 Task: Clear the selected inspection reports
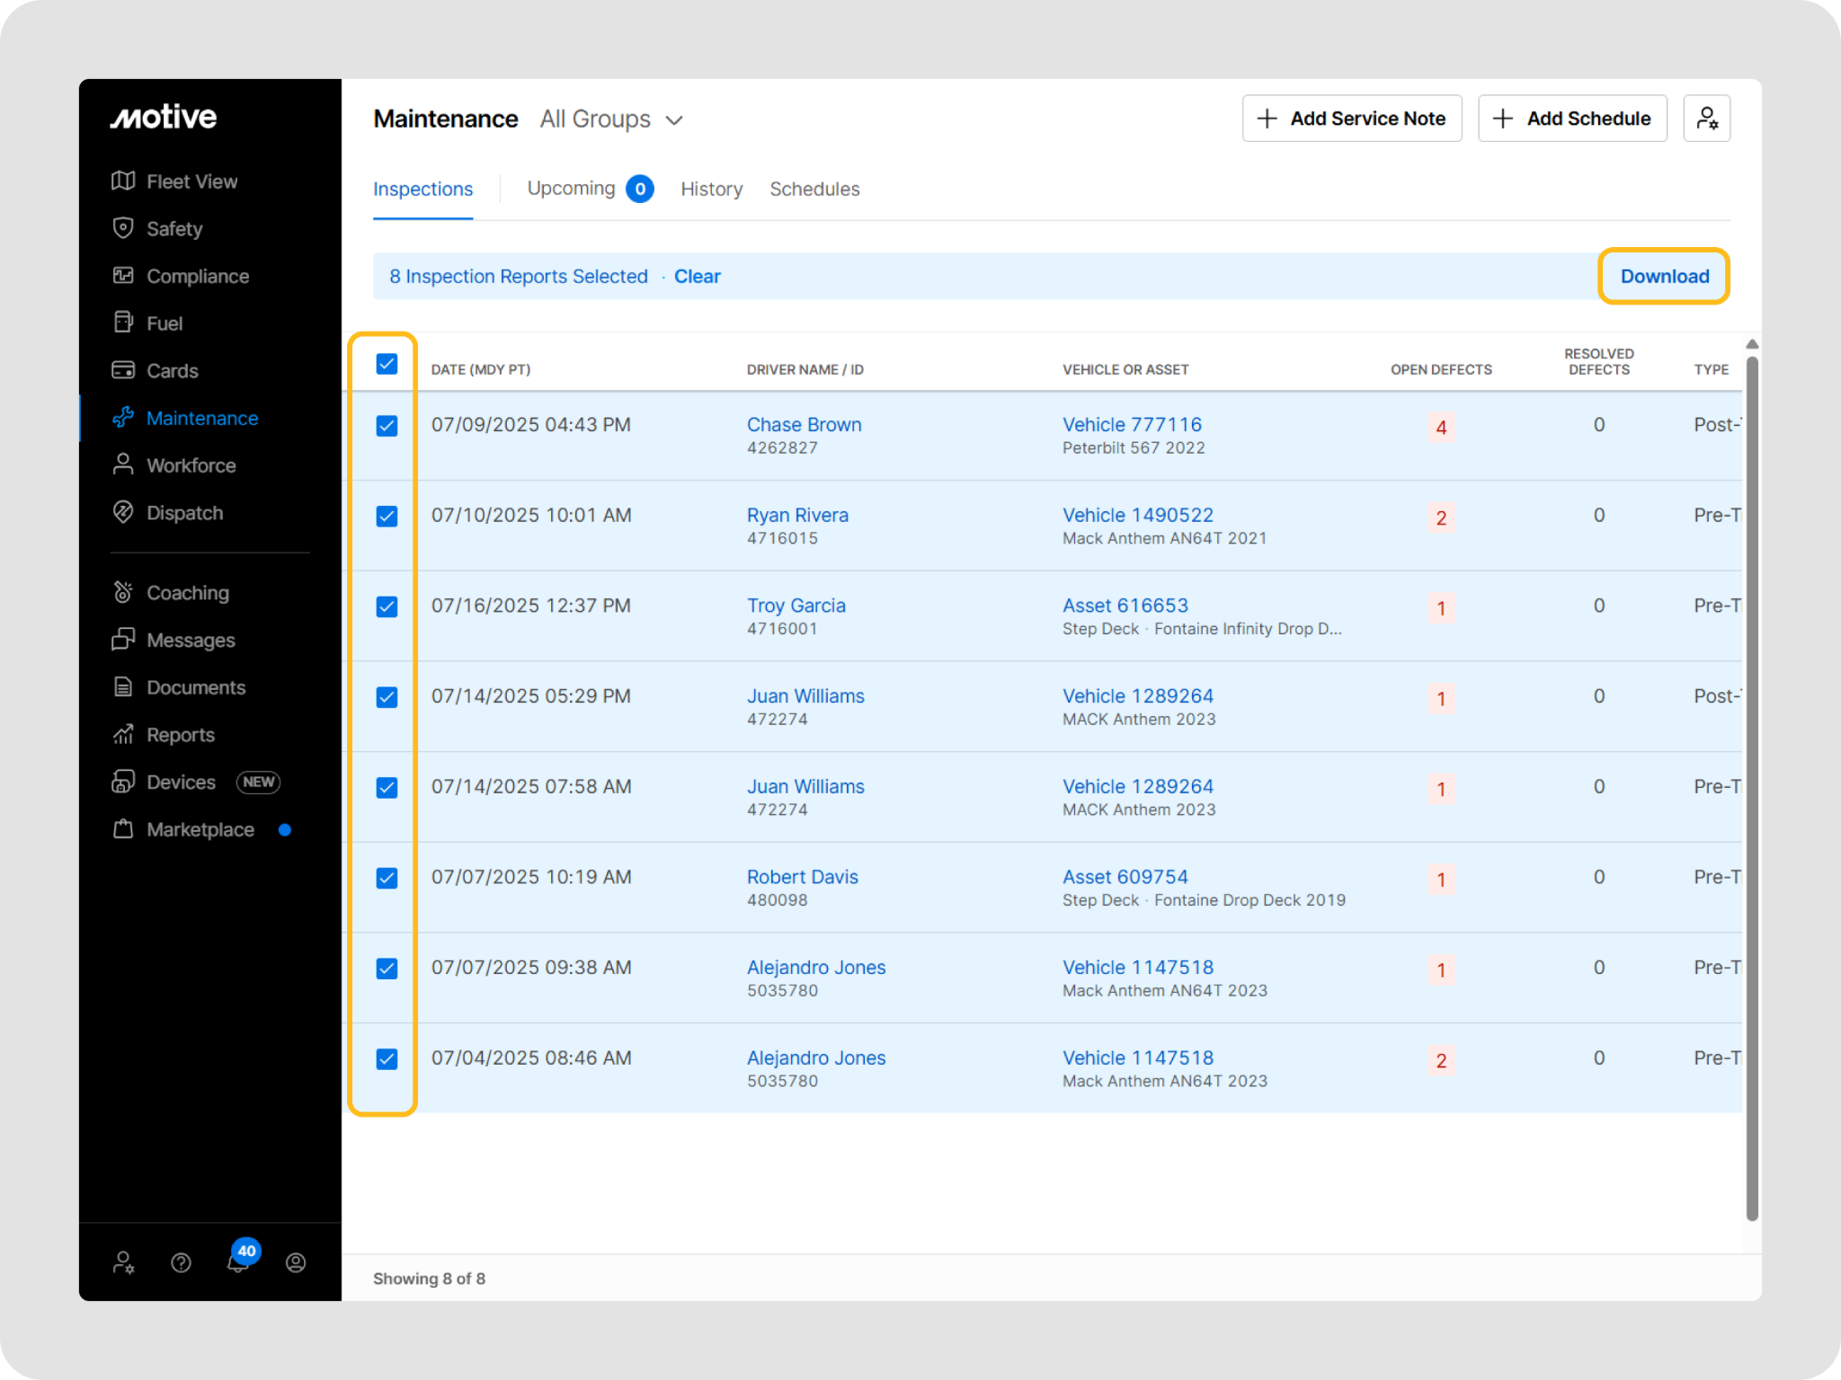tap(697, 277)
